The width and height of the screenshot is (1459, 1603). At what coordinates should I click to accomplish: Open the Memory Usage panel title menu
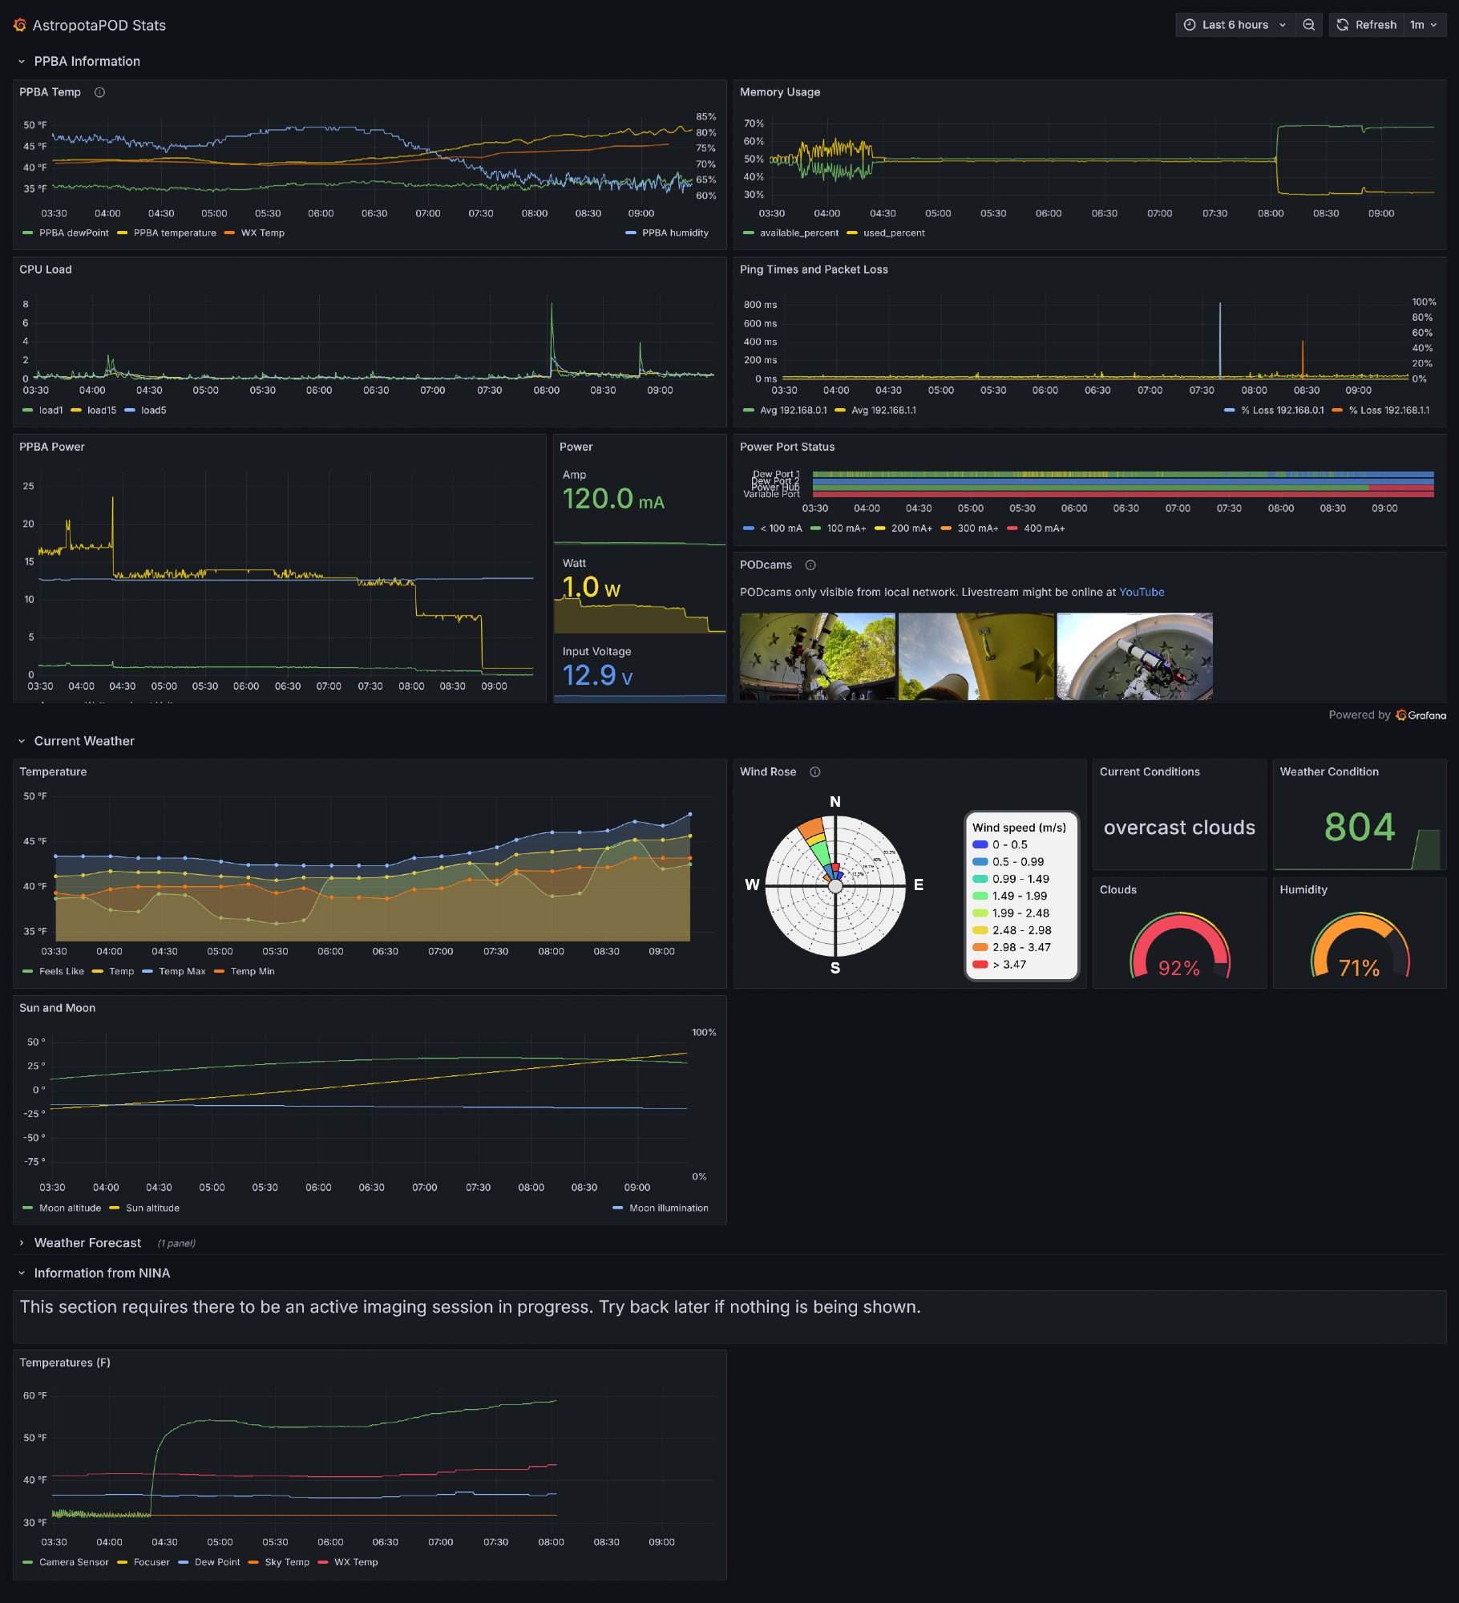780,92
